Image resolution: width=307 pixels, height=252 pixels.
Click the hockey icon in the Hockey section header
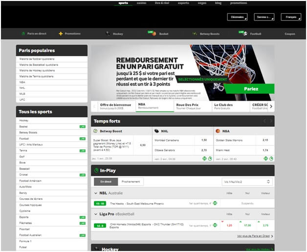click(96, 249)
